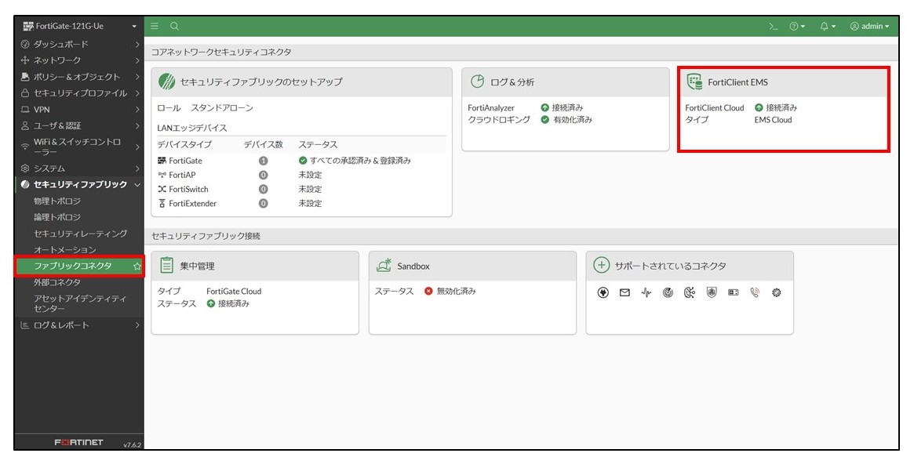Viewport: 914px width, 464px height.
Task: Expand the ネットワーク menu chevron
Action: point(137,60)
